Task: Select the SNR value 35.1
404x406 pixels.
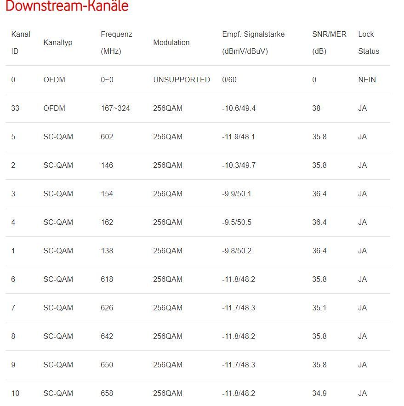Action: (x=319, y=308)
